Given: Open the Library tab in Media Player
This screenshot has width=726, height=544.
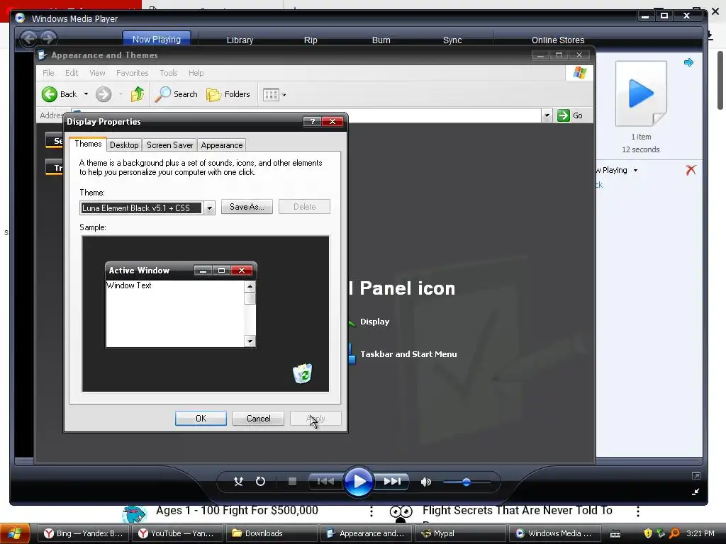Looking at the screenshot, I should pyautogui.click(x=240, y=40).
